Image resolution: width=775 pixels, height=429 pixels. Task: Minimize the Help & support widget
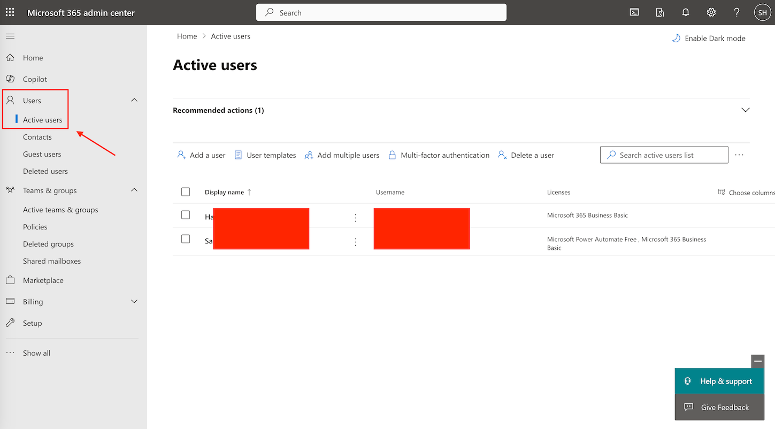(x=758, y=362)
